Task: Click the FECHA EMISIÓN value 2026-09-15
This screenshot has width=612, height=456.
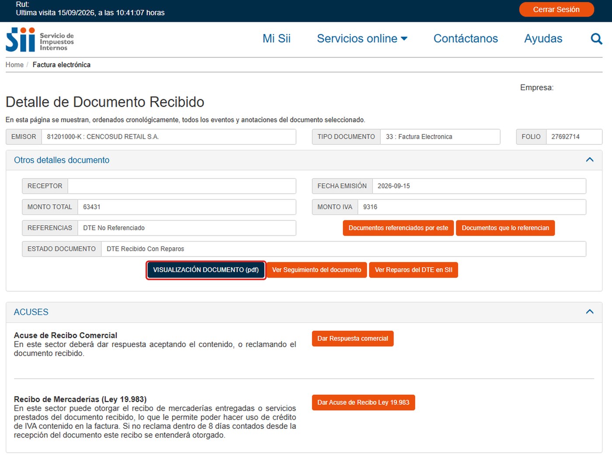Action: point(479,186)
